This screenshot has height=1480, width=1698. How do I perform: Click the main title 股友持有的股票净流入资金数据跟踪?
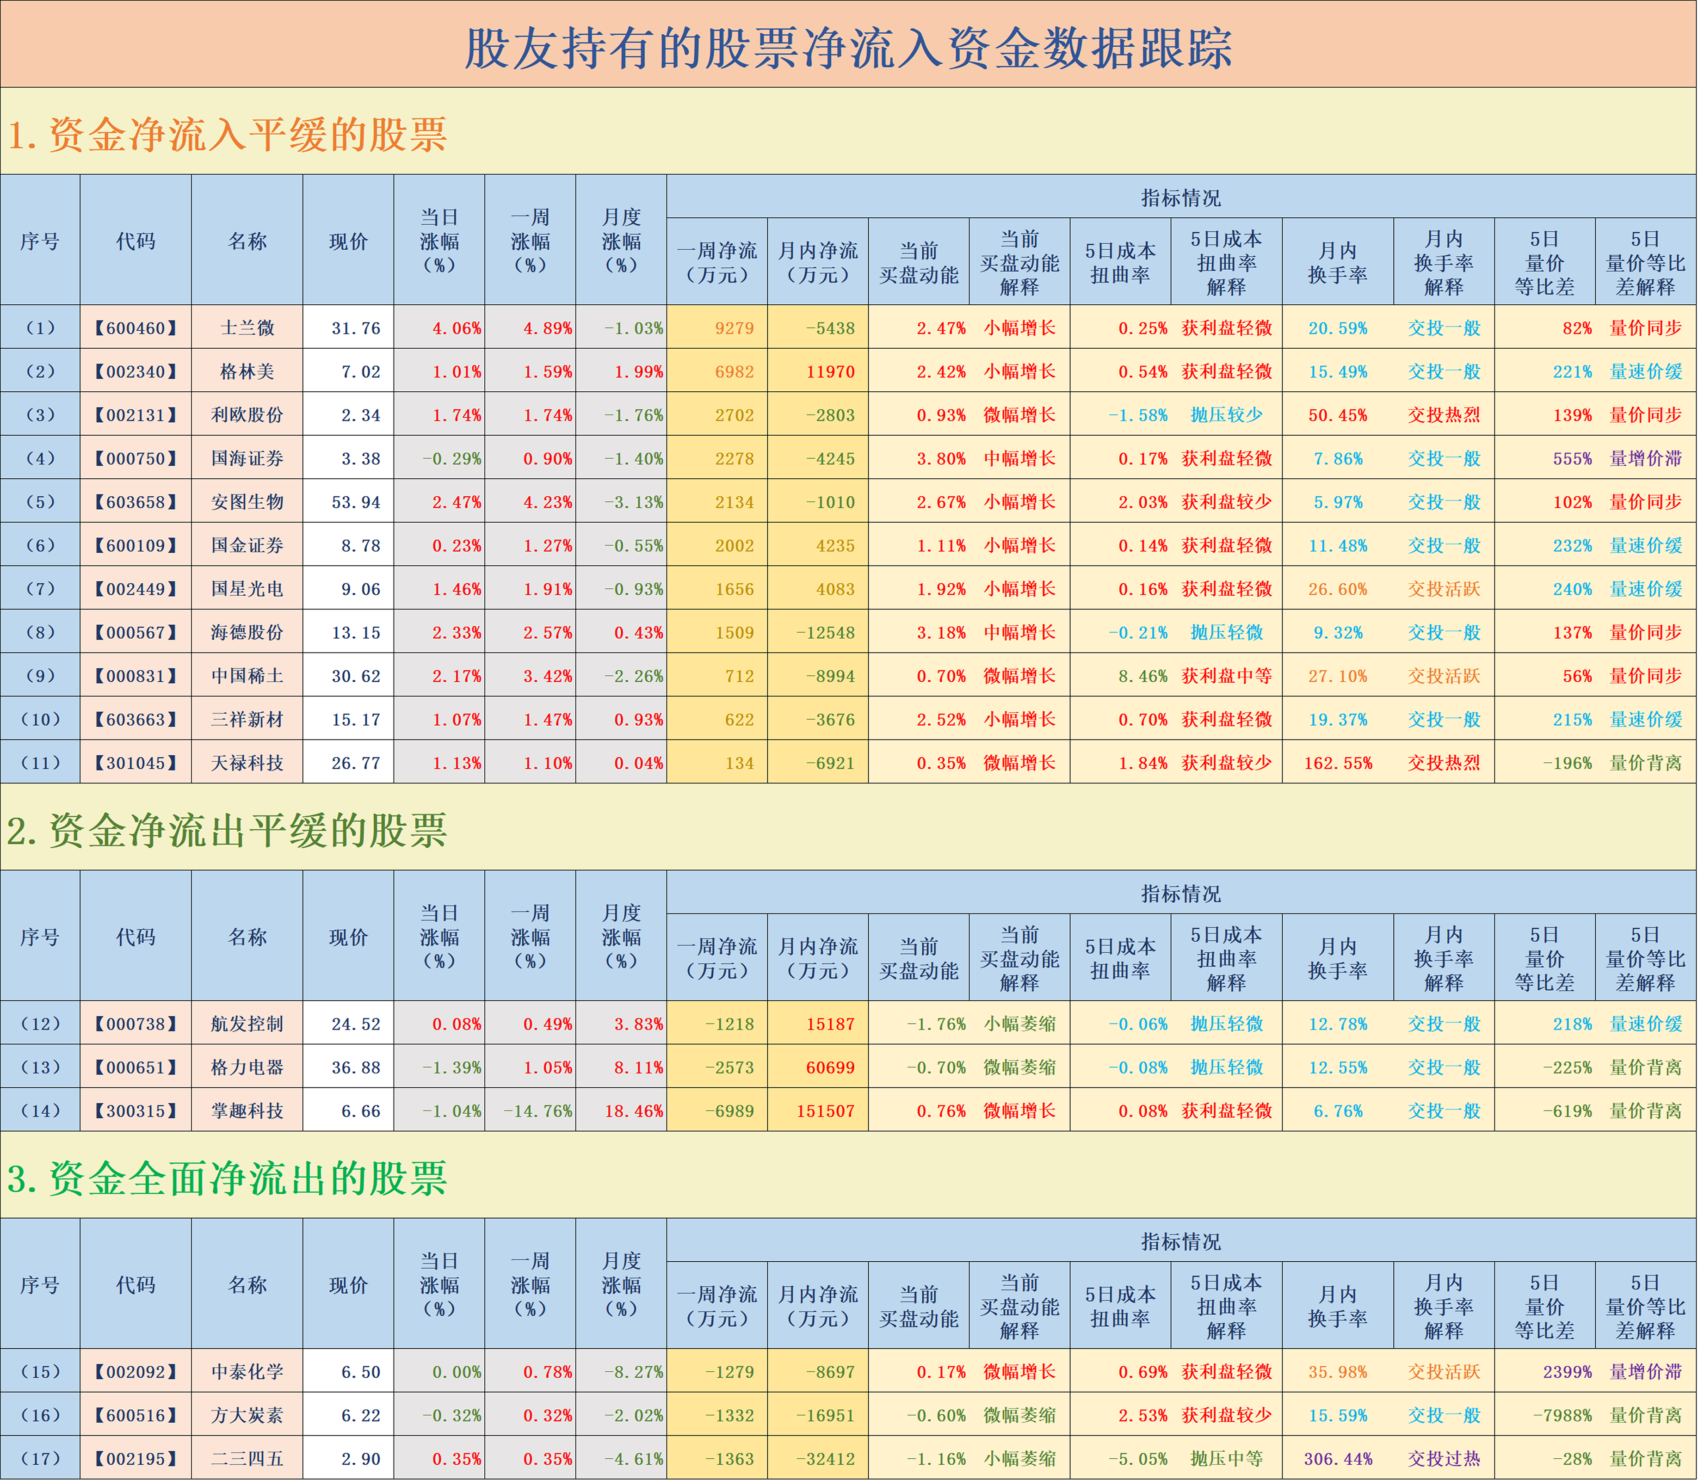point(848,48)
